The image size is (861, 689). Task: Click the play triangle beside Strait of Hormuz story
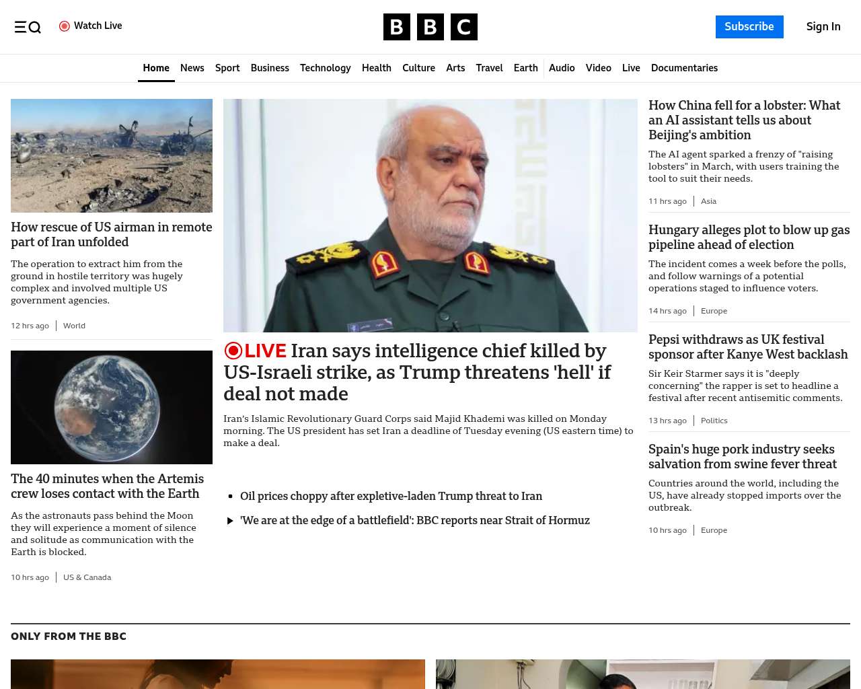pos(230,521)
